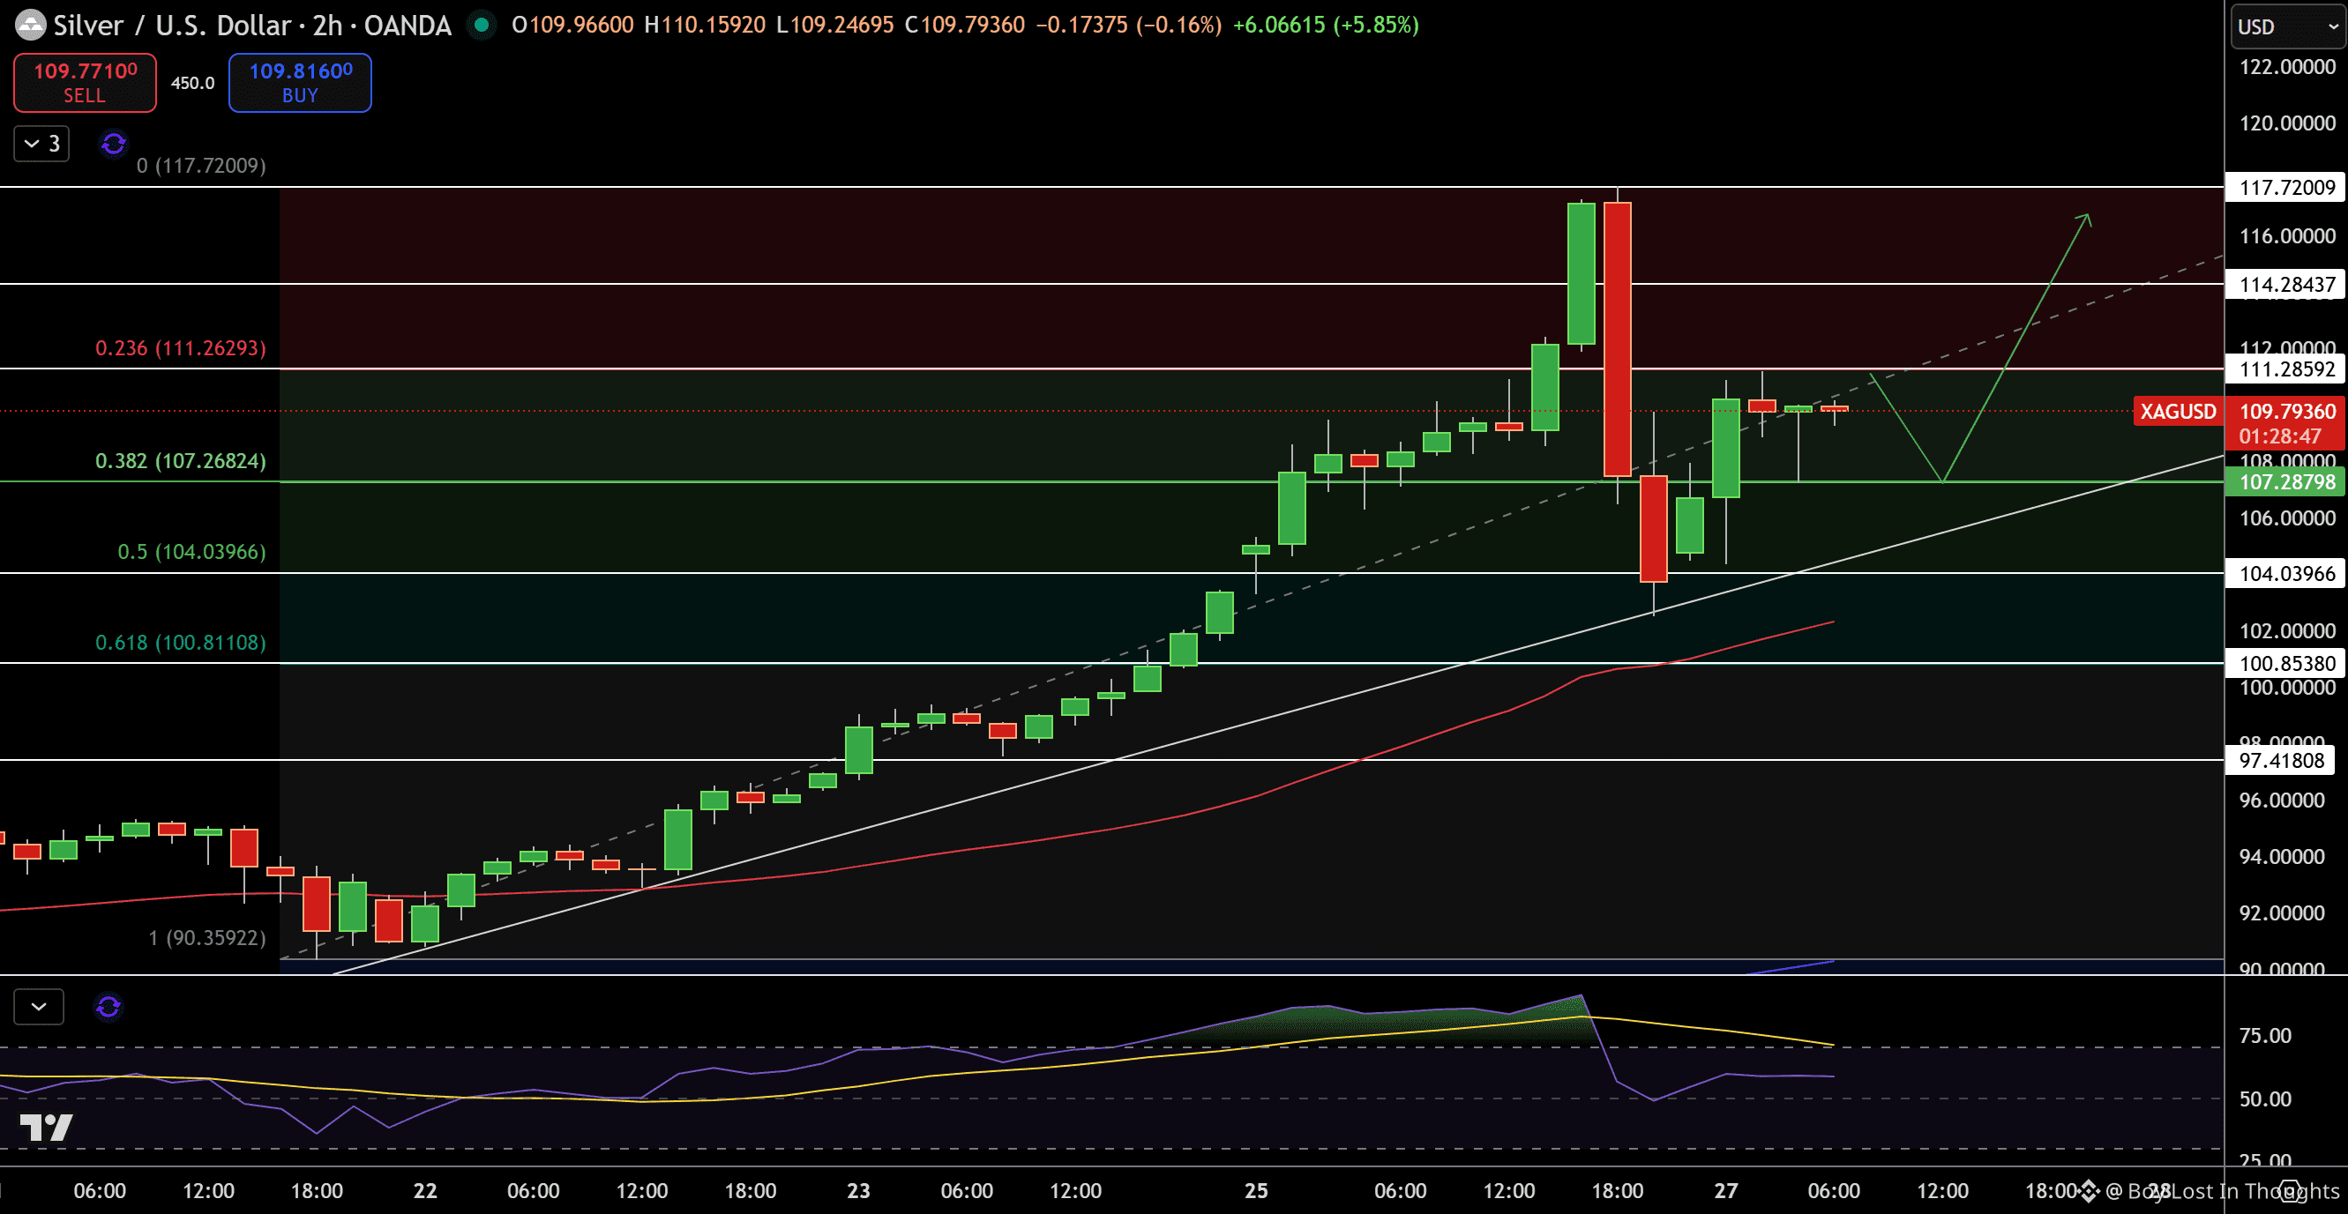The image size is (2348, 1214).
Task: Click the green projection arrow tip
Action: [x=2086, y=217]
